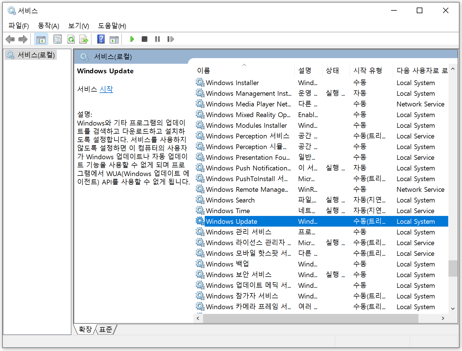Select Windows 업데이트 메딕 서... row

click(x=321, y=285)
